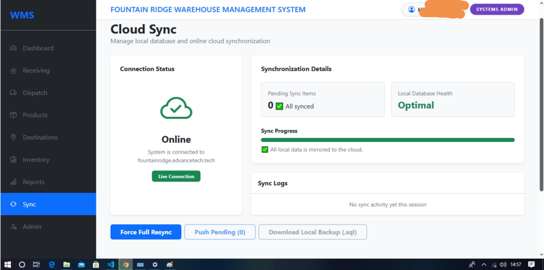This screenshot has width=544, height=270.
Task: Open File Explorer from the taskbar
Action: tap(67, 264)
